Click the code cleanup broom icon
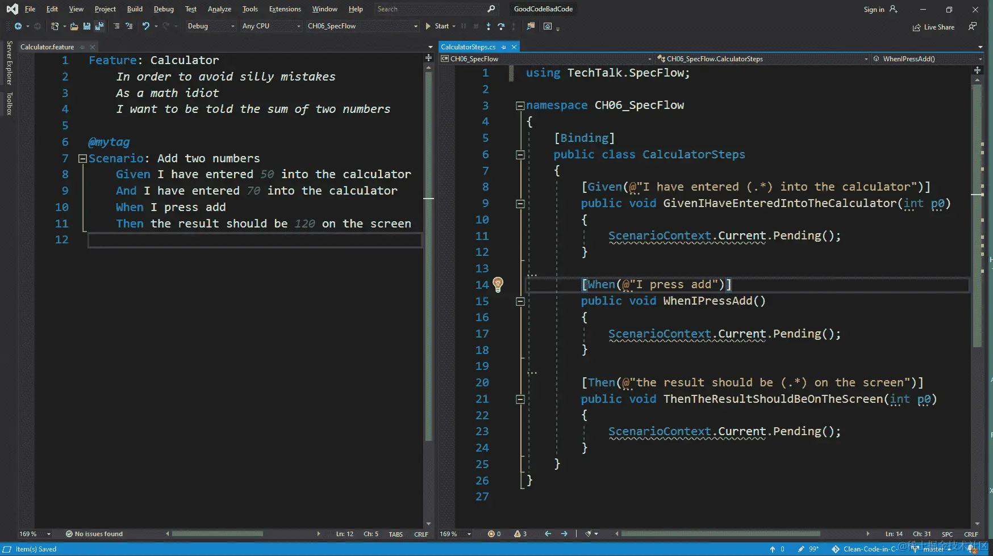Viewport: 993px width, 556px height. point(589,534)
